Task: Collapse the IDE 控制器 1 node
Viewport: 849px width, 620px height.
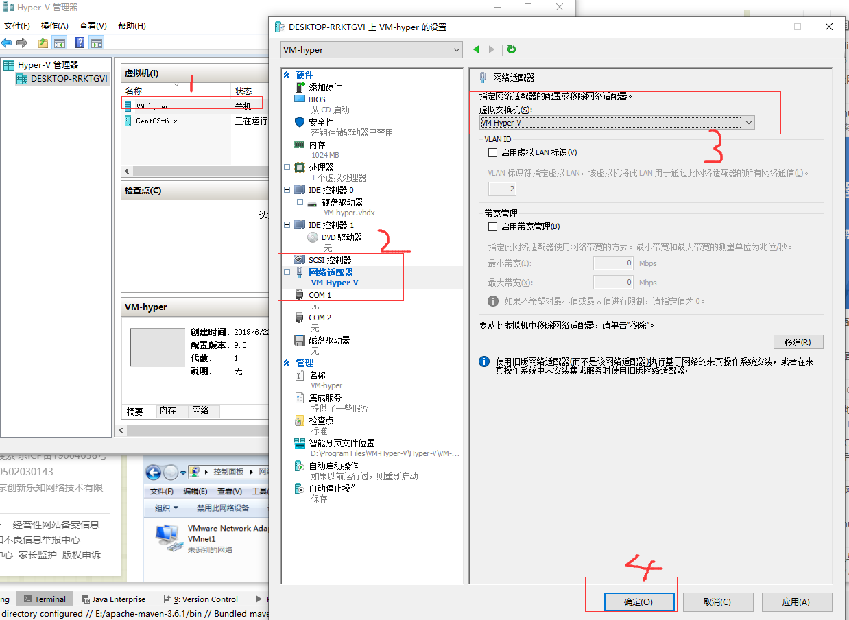Action: pyautogui.click(x=287, y=225)
